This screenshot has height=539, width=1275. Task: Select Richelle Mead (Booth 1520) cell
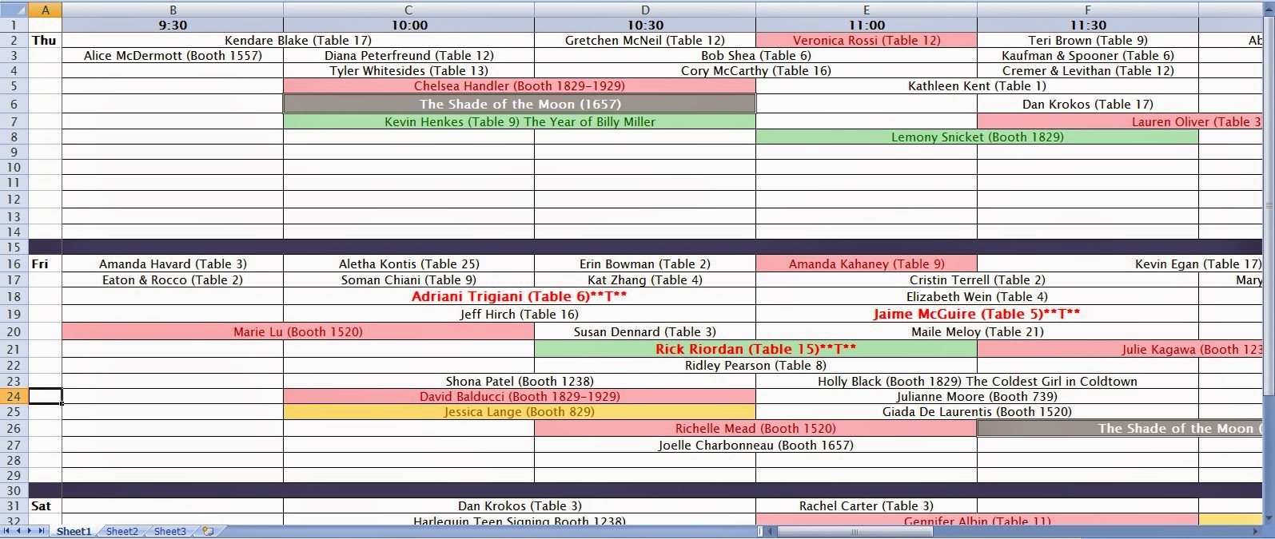pos(755,428)
